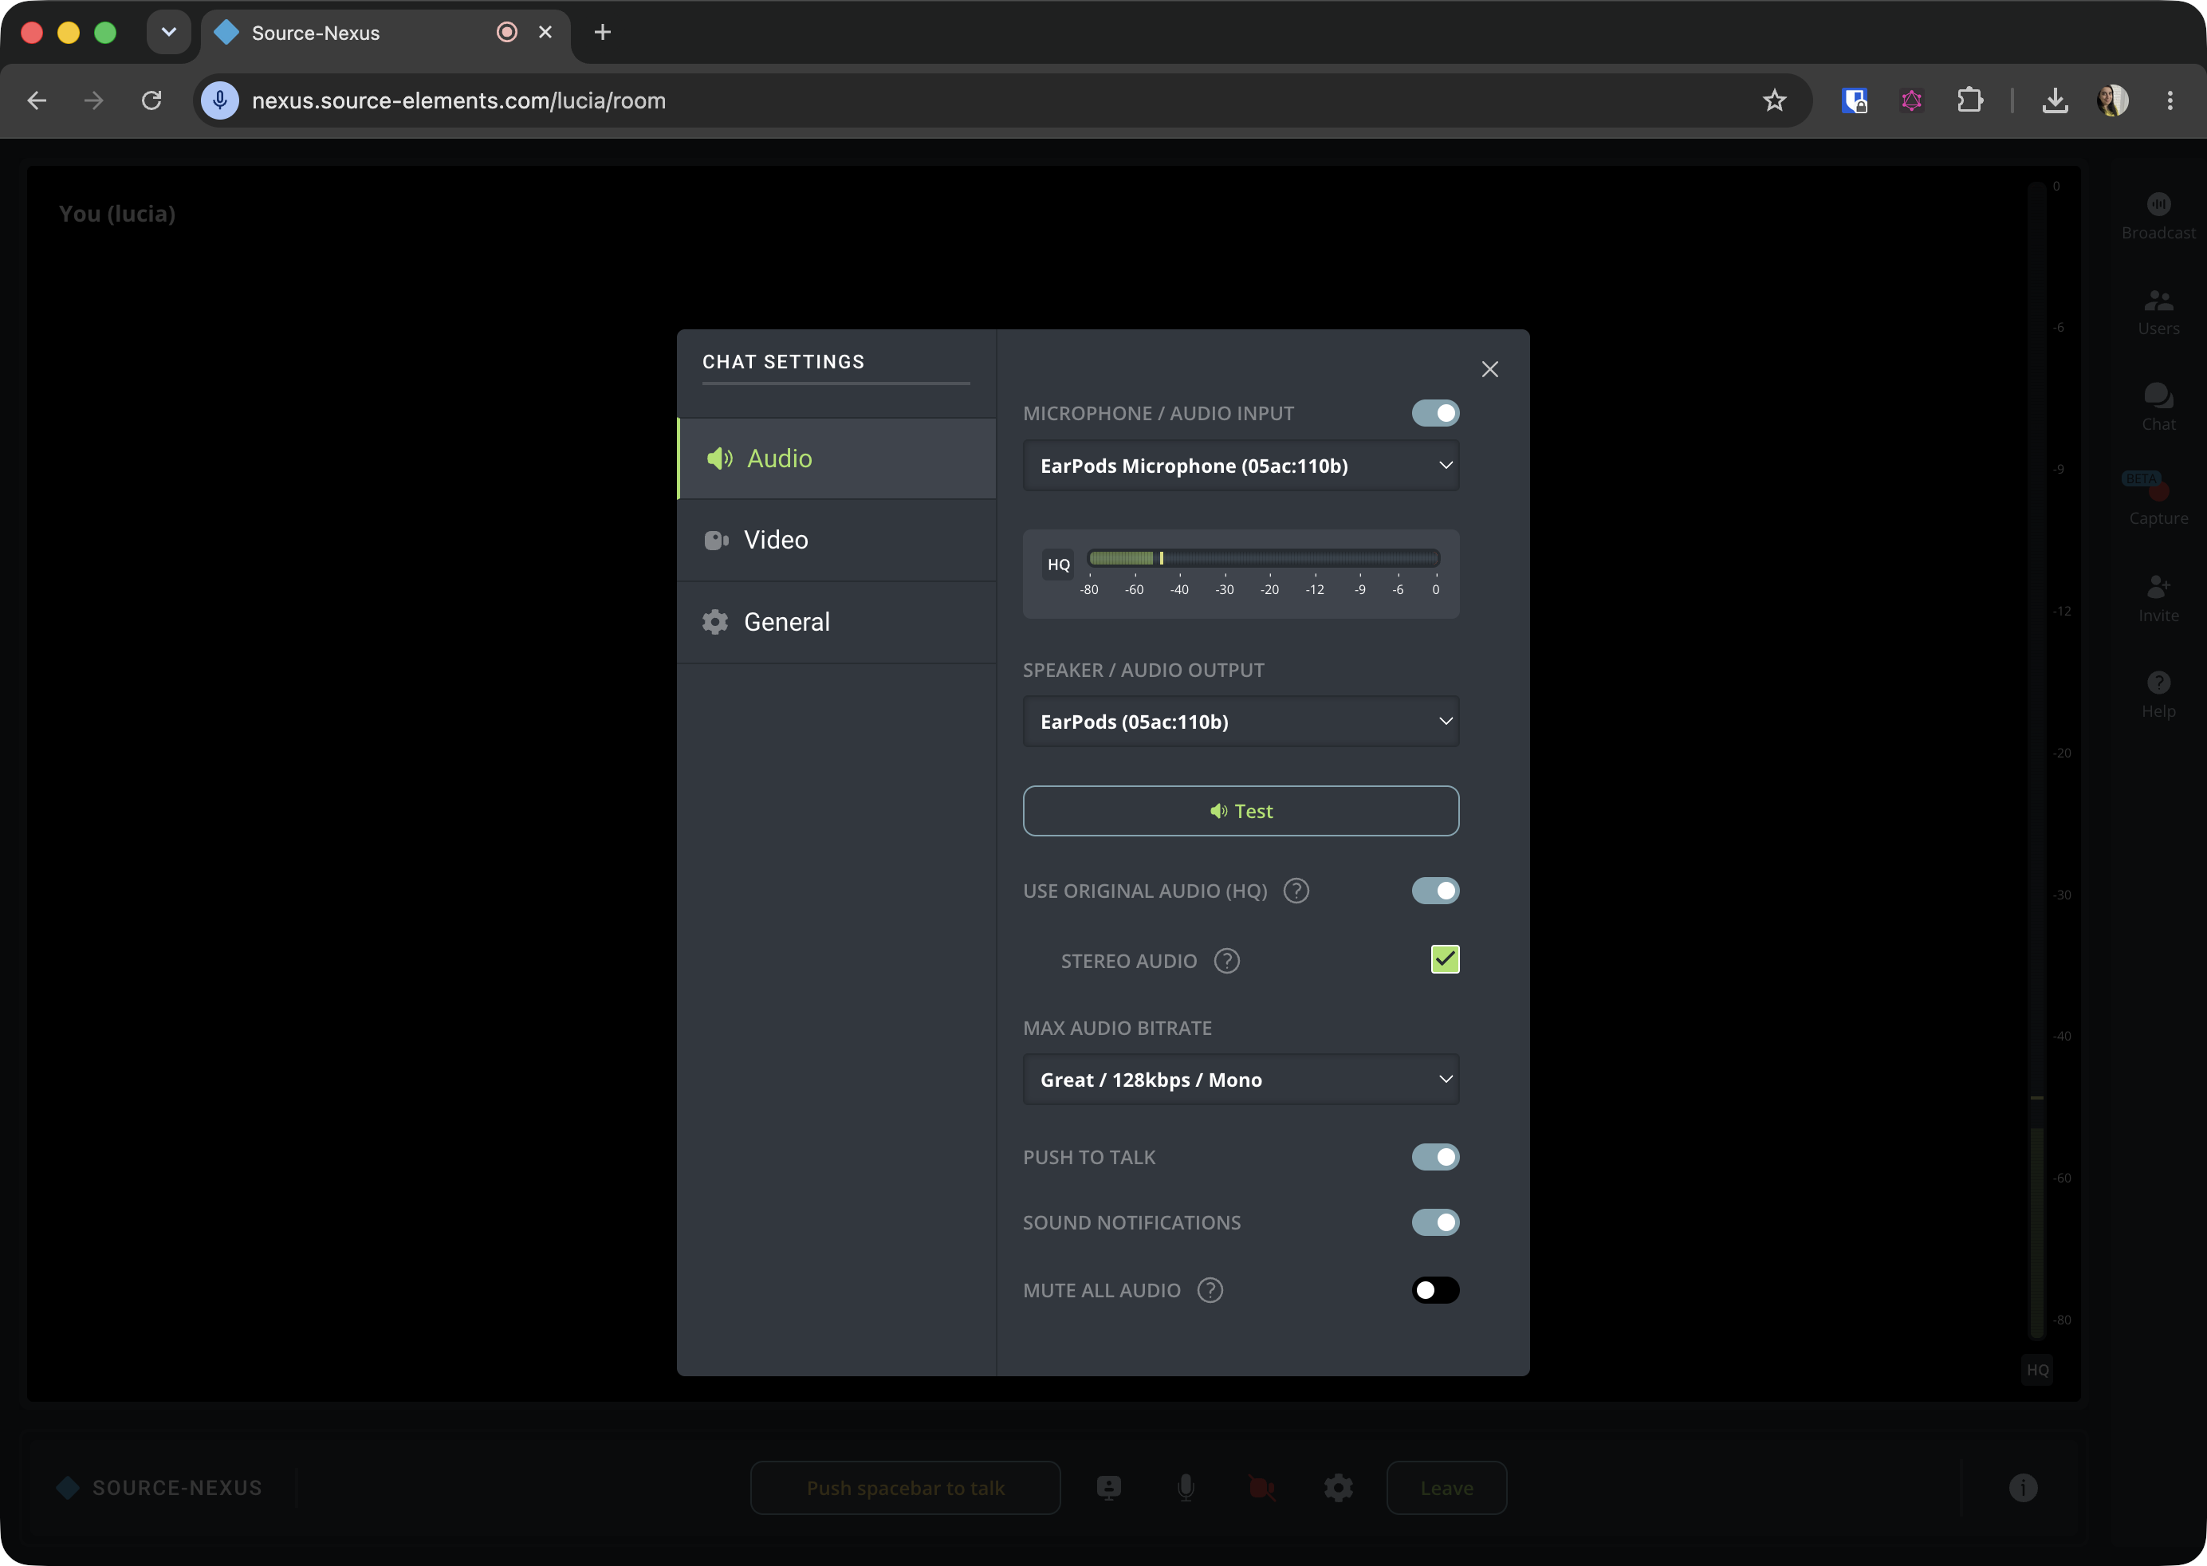Uncheck the Stereo Audio checkbox
This screenshot has height=1566, width=2207.
(x=1444, y=959)
